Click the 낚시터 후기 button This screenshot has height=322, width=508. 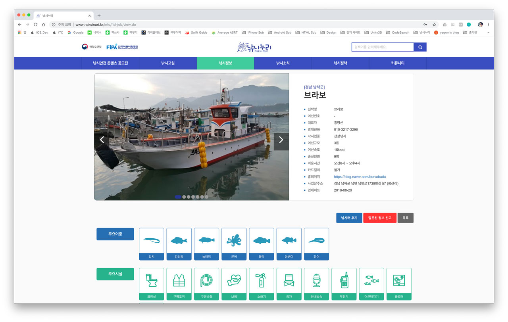coord(349,218)
